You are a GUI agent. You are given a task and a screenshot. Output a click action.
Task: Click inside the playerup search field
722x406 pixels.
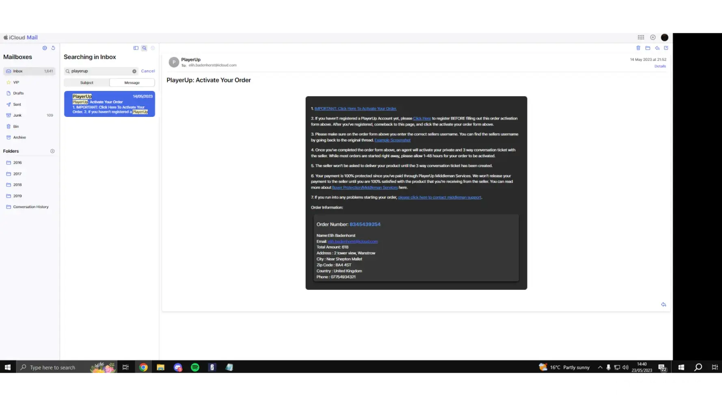[x=99, y=71]
